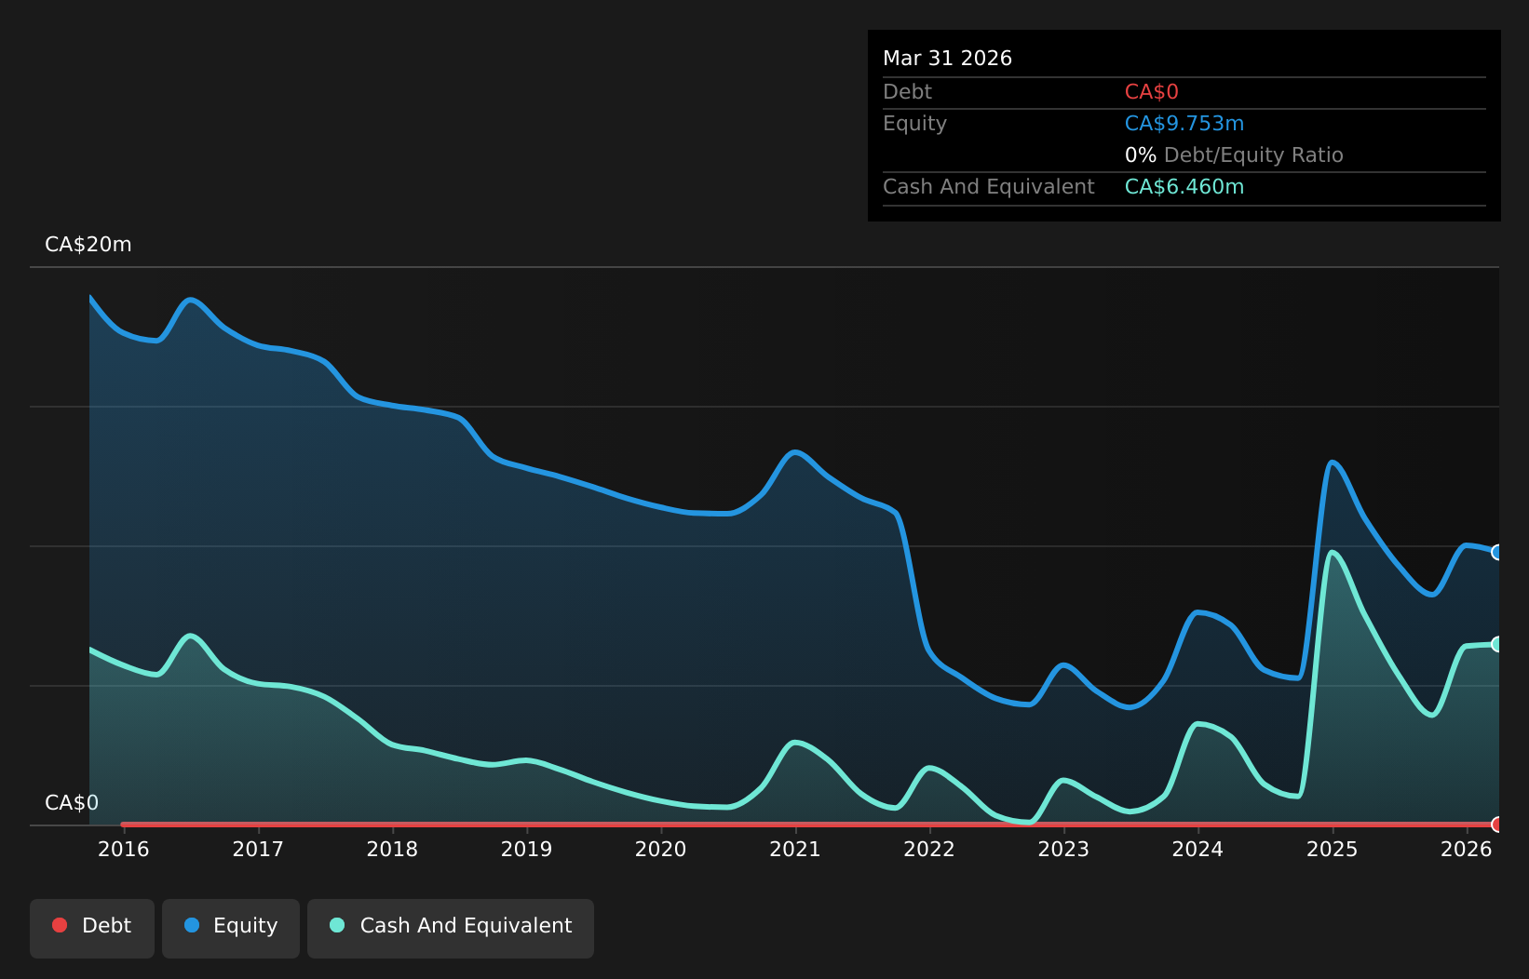This screenshot has width=1529, height=979.
Task: Click the Cash And Equivalent tooltip row label
Action: coord(989,187)
